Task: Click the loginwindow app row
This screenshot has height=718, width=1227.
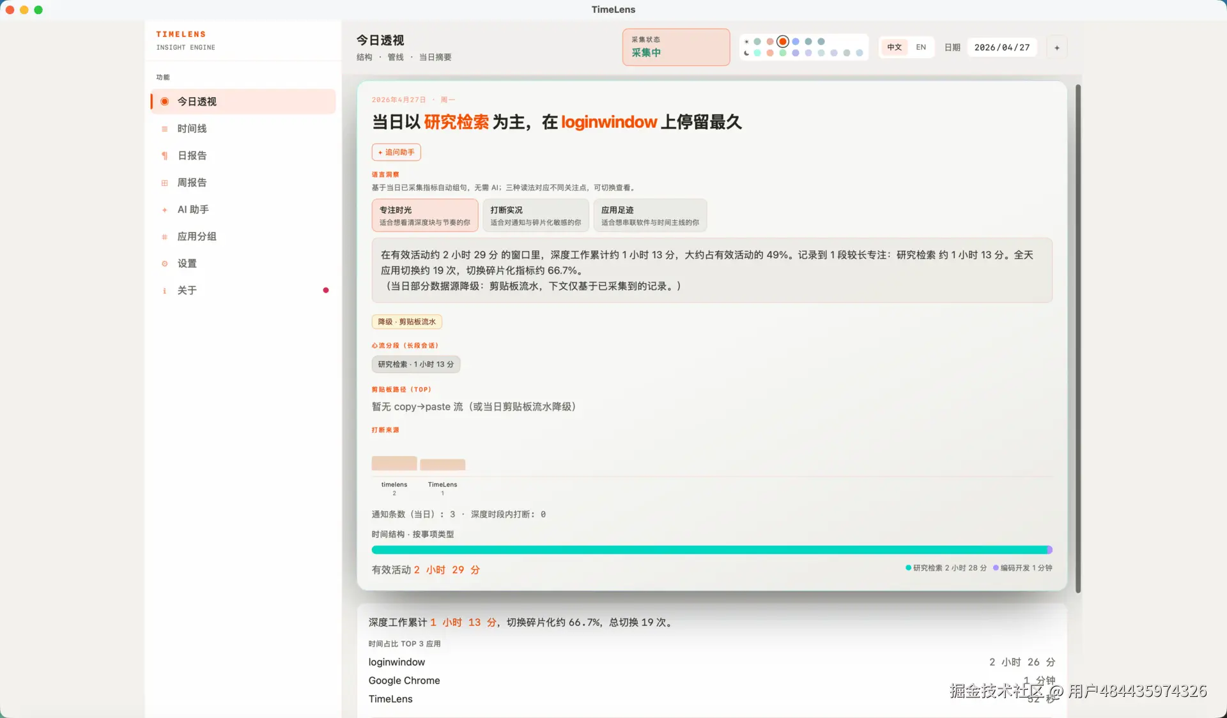Action: tap(711, 662)
